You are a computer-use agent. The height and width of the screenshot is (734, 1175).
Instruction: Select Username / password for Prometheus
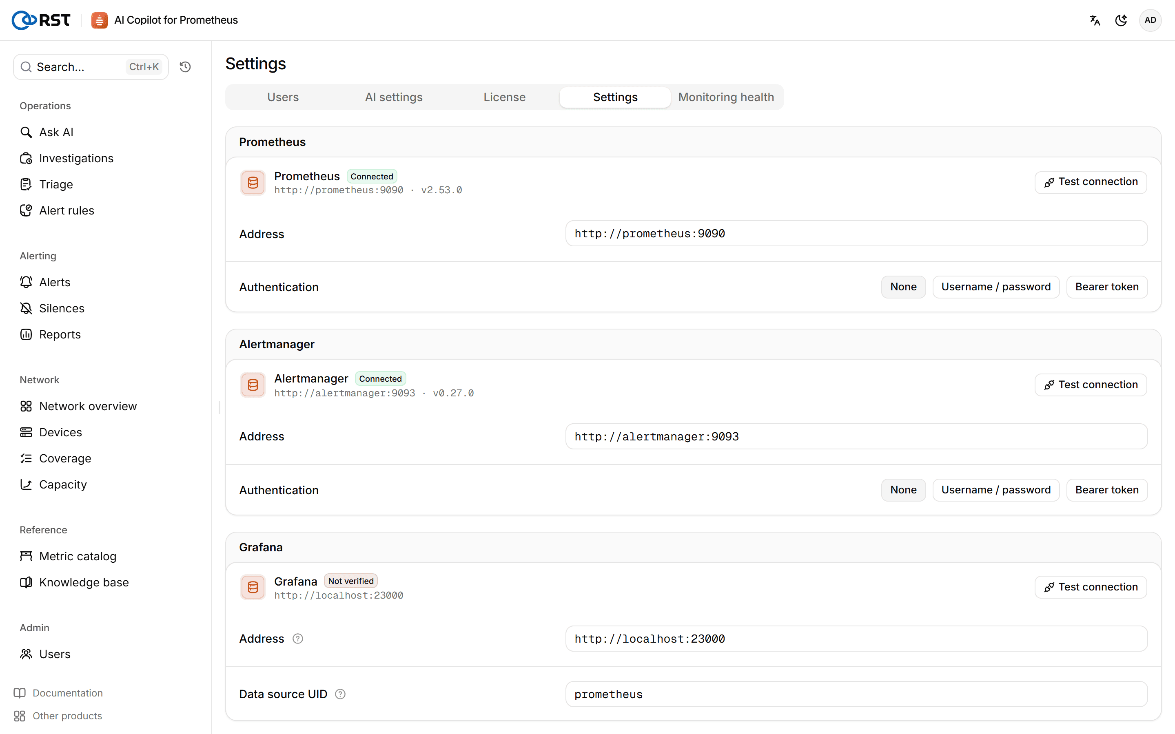(x=996, y=287)
